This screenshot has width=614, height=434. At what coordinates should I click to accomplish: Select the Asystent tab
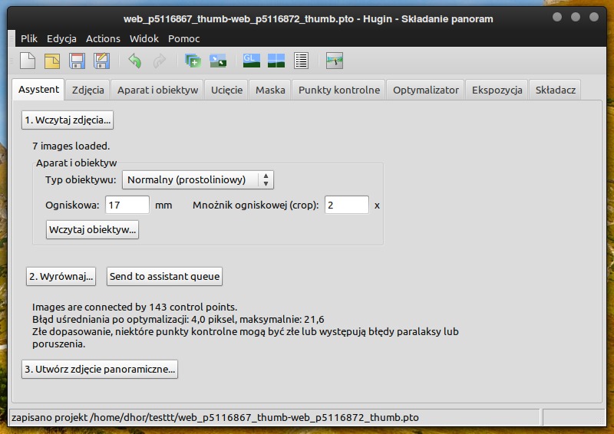pos(38,89)
